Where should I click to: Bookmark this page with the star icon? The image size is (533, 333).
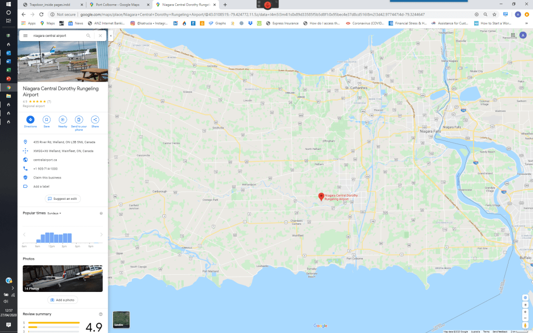[x=494, y=15]
